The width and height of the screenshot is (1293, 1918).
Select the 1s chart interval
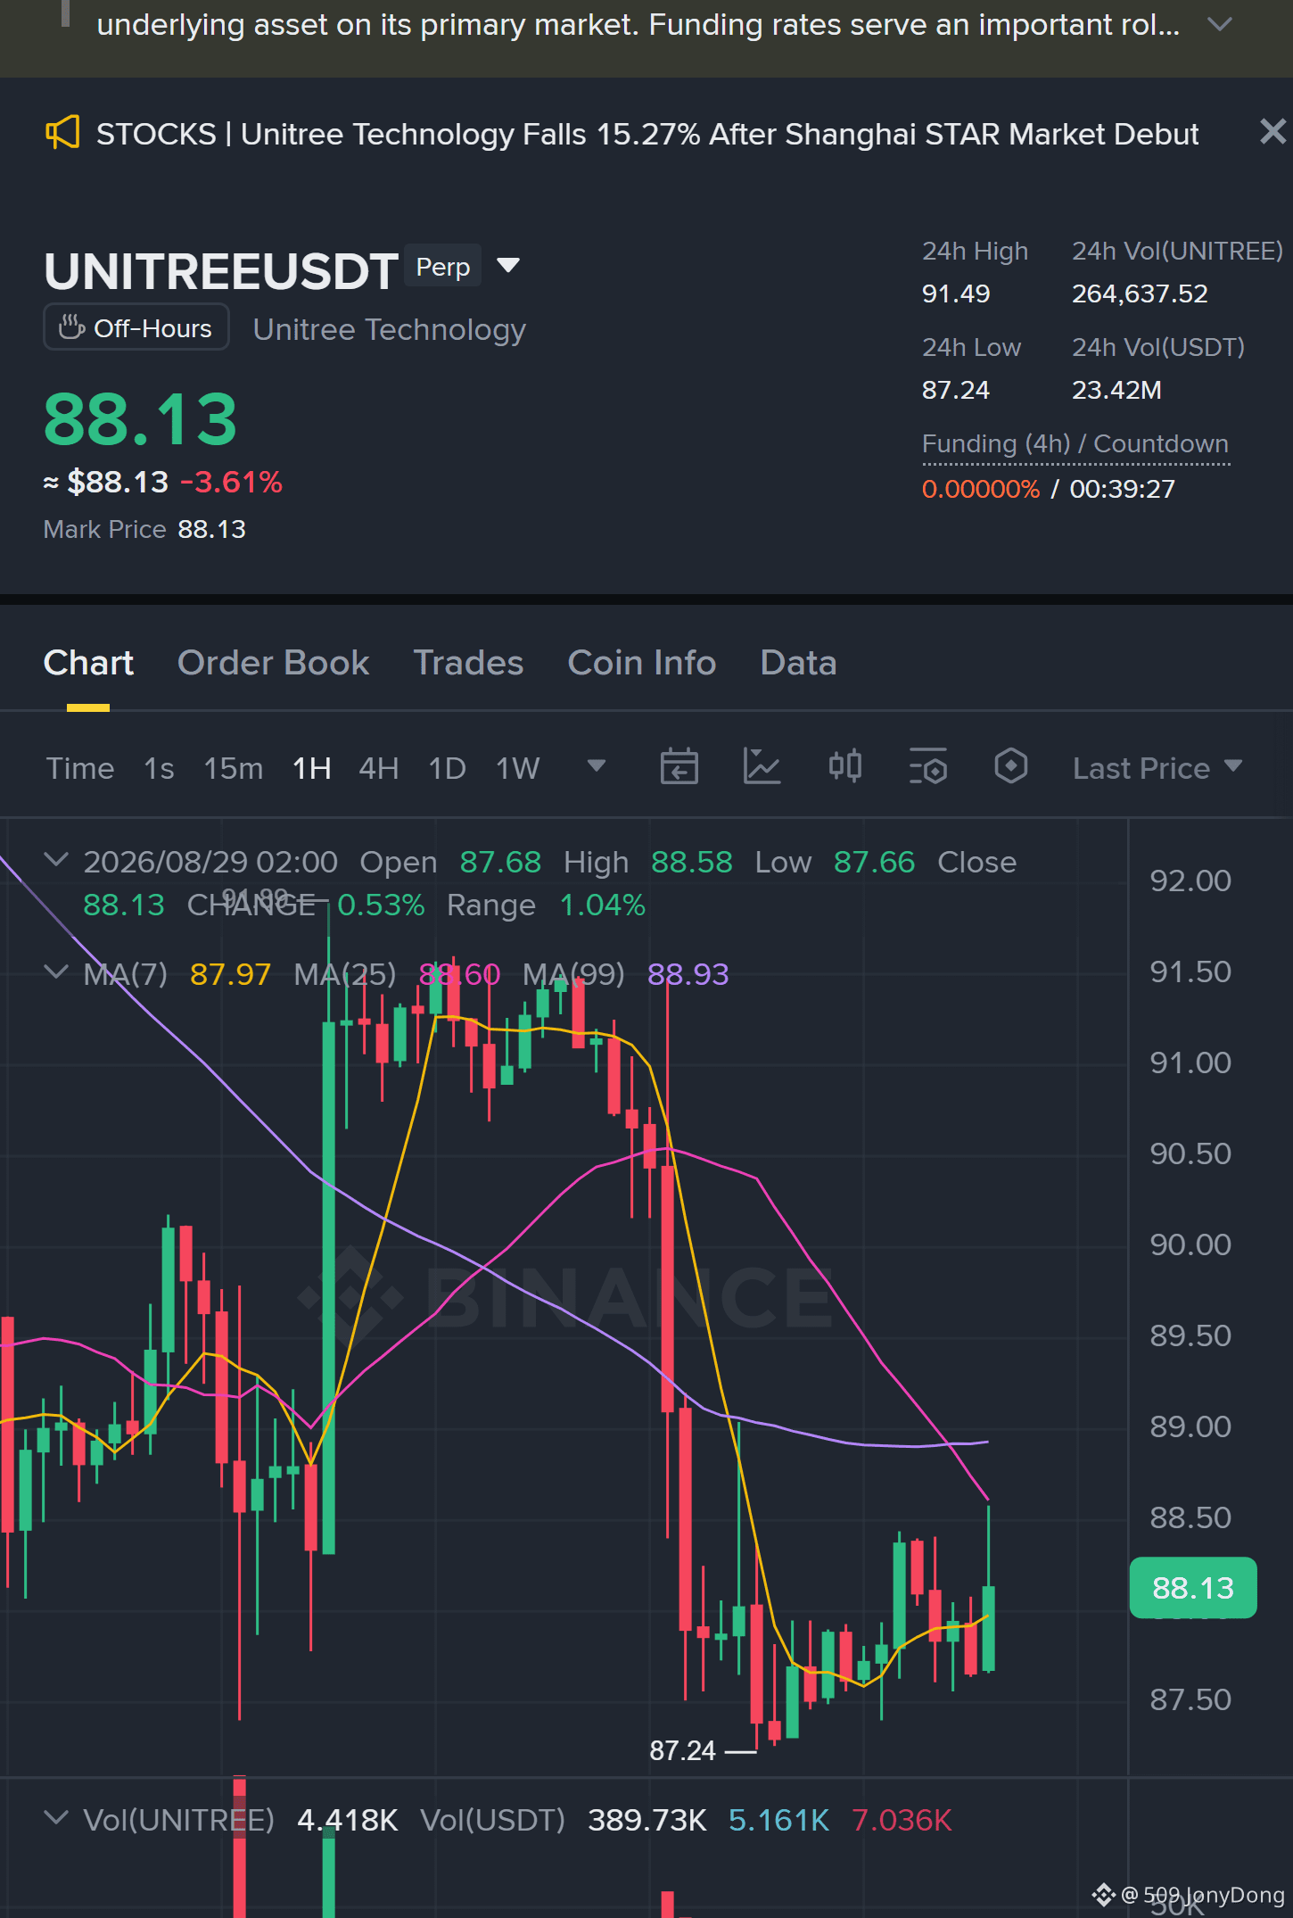tap(159, 768)
